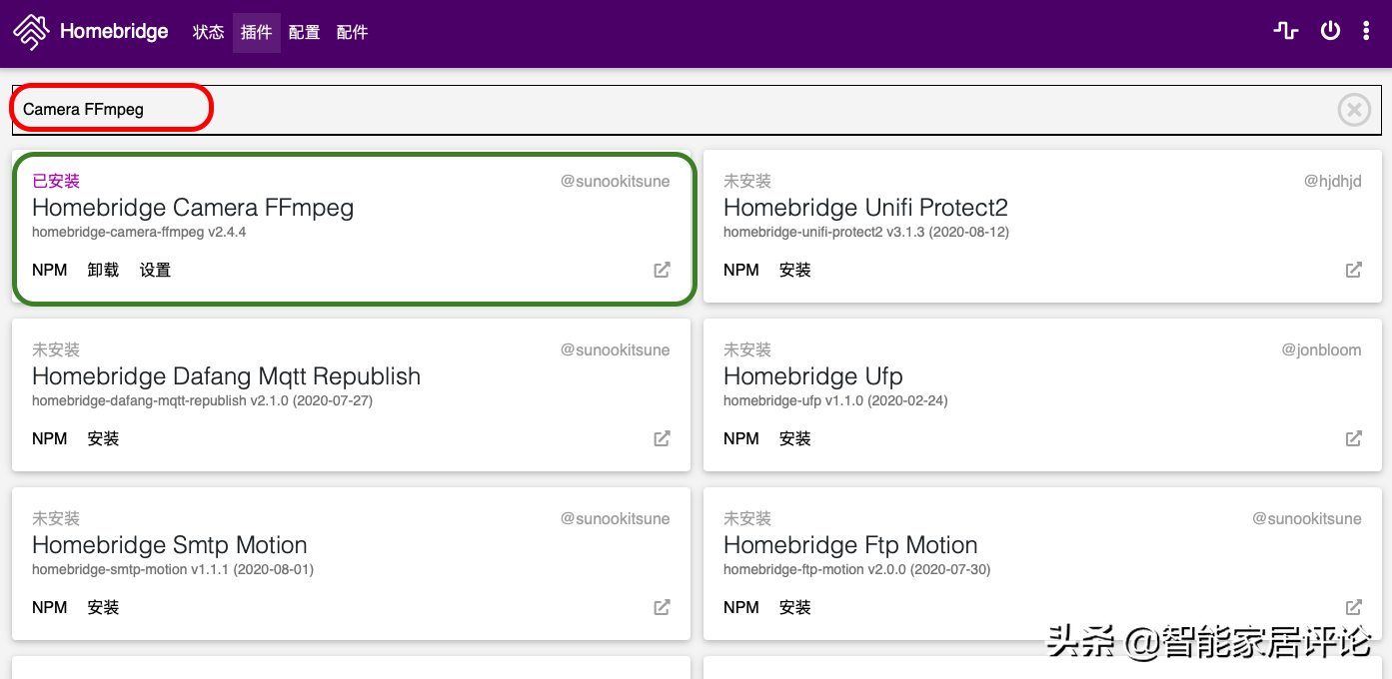Viewport: 1392px width, 679px height.
Task: Click the homebridge-ufp v1.1.0 version text
Action: [835, 400]
